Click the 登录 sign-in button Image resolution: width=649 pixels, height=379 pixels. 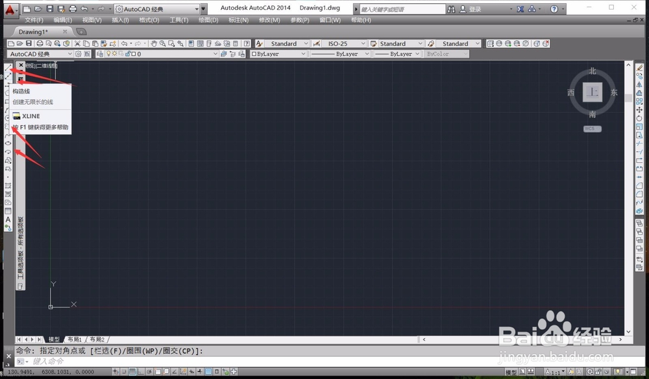point(471,8)
